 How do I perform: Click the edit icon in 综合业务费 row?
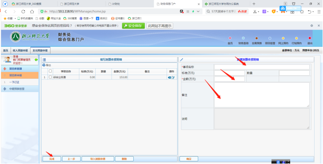pos(173,77)
